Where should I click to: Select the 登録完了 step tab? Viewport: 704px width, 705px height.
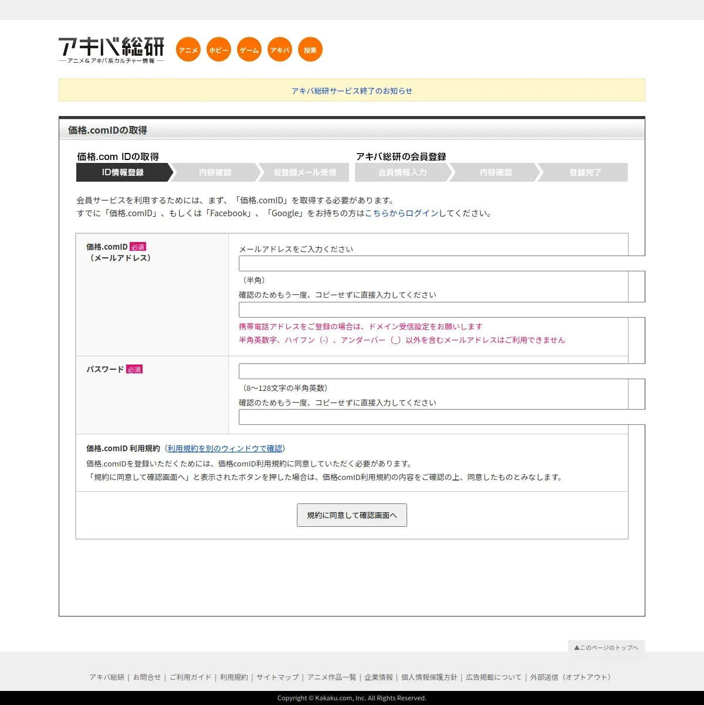(x=585, y=172)
